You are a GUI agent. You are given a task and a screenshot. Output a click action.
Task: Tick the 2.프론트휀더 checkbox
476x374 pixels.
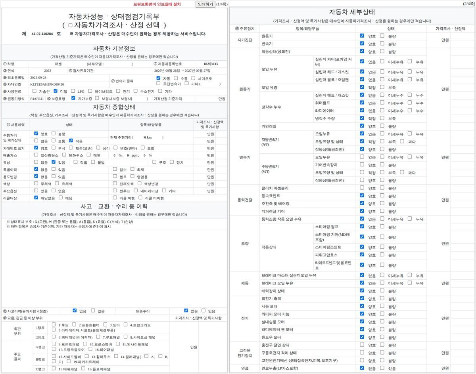click(74, 324)
